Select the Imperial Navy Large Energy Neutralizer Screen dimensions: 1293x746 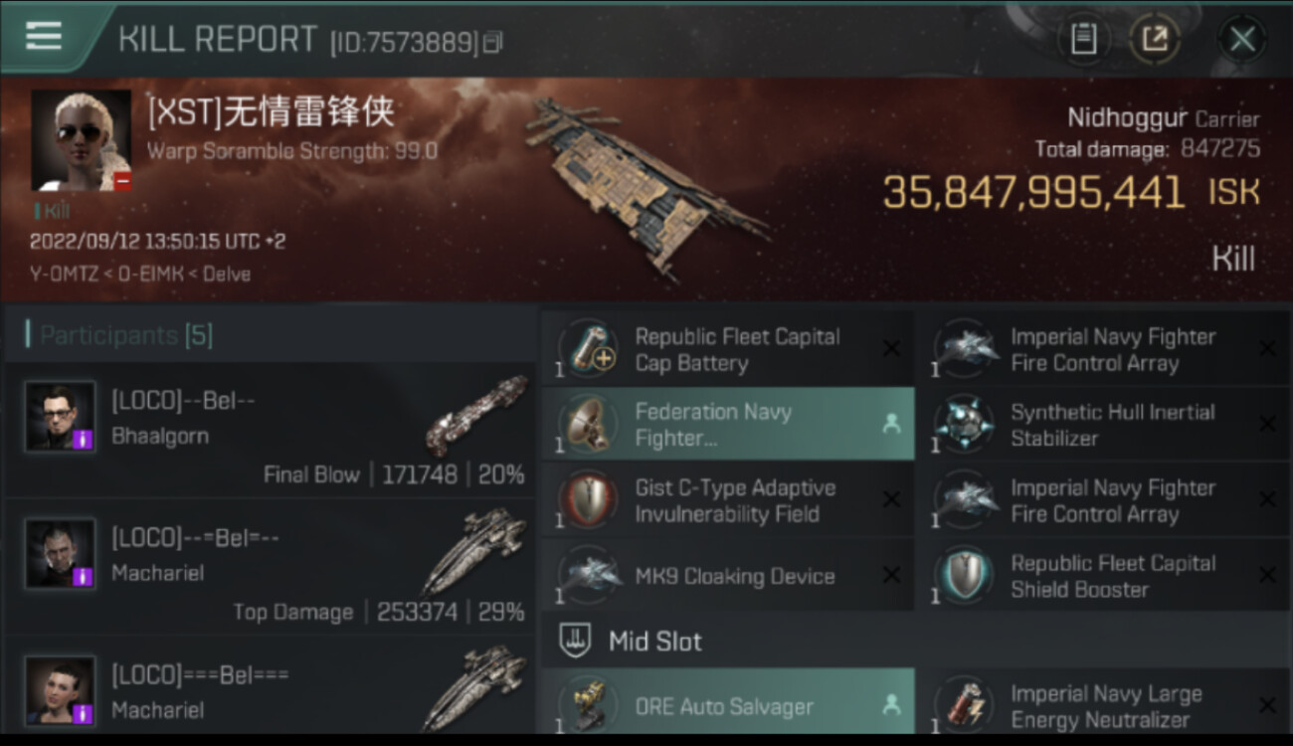tap(1104, 706)
